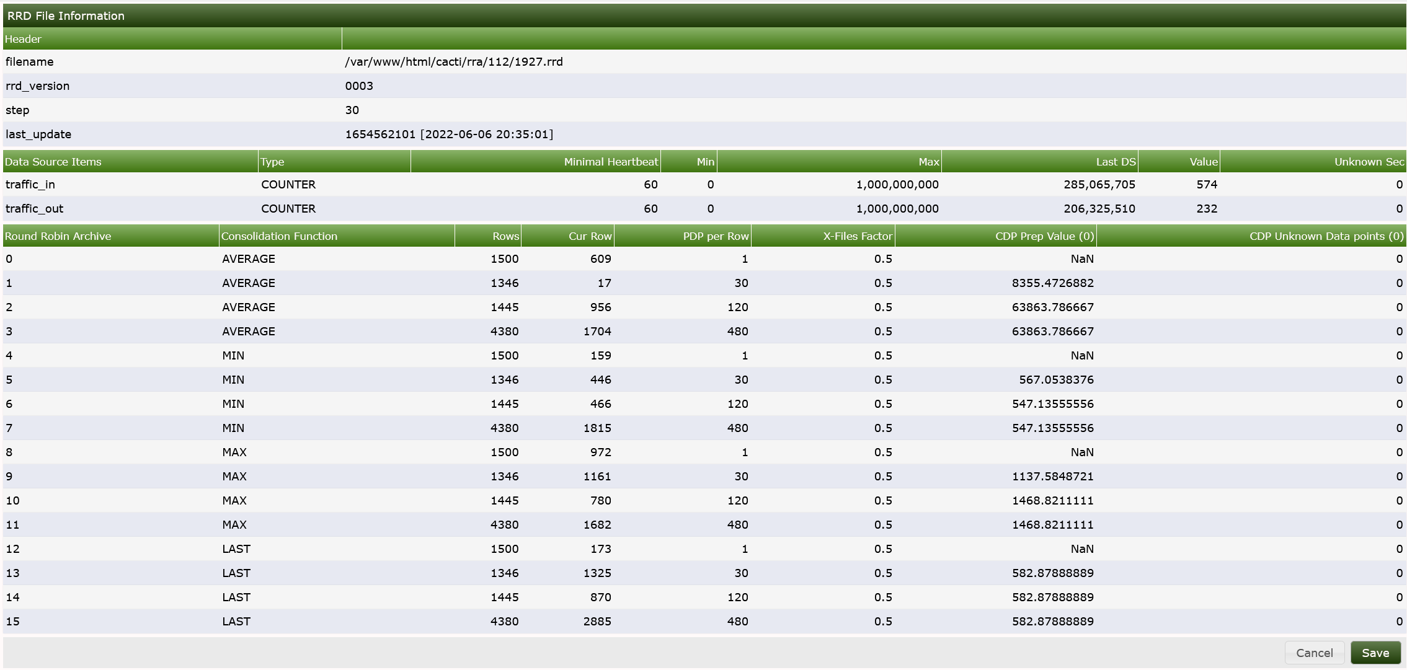1407x670 pixels.
Task: Click the step value 30
Action: [x=352, y=110]
